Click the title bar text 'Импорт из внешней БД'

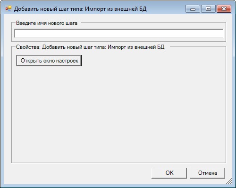(116, 9)
